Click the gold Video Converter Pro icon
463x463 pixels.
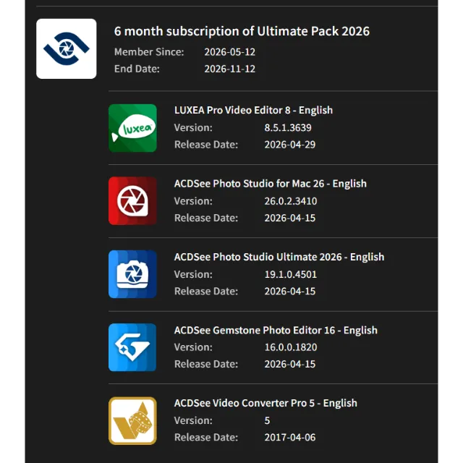click(x=132, y=421)
